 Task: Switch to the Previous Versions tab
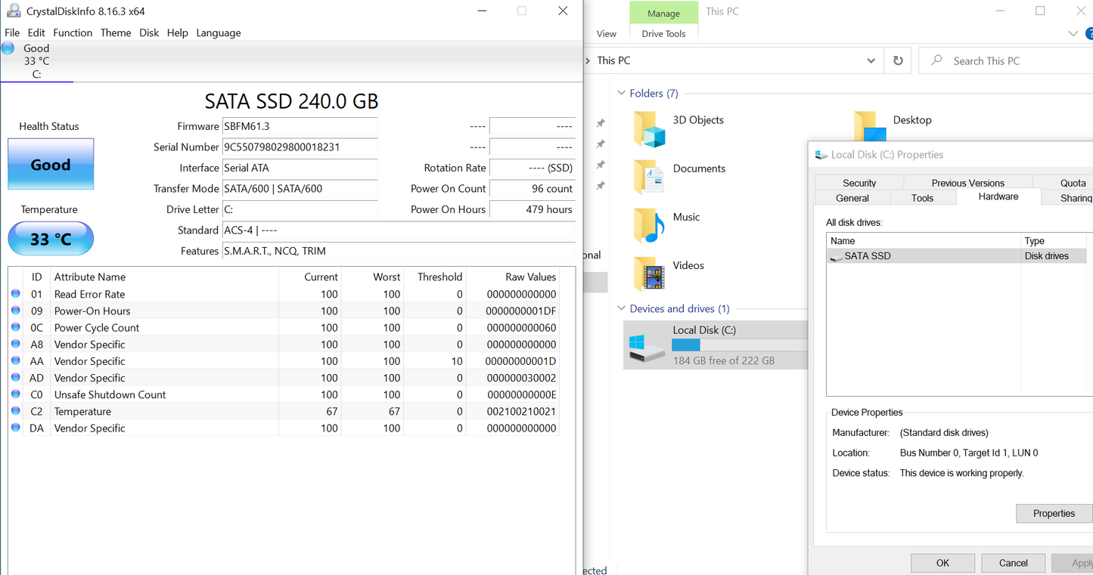click(967, 183)
